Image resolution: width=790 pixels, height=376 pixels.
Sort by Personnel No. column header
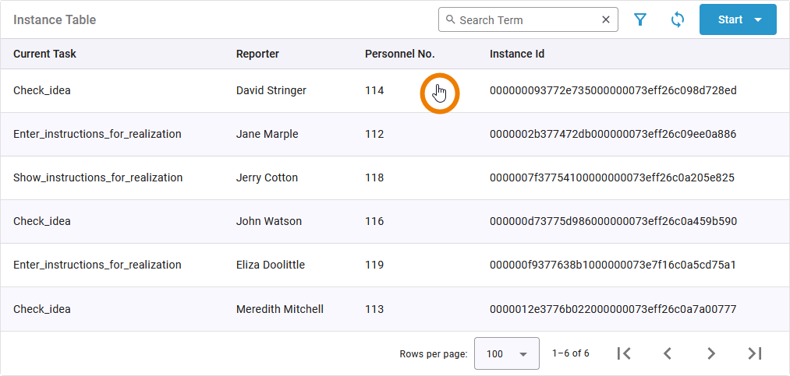399,54
